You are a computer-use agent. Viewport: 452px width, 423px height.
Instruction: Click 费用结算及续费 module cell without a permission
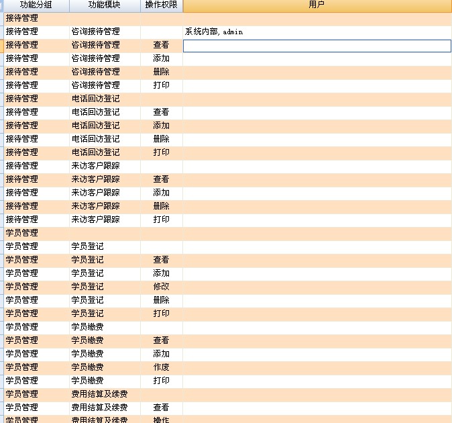pyautogui.click(x=105, y=394)
